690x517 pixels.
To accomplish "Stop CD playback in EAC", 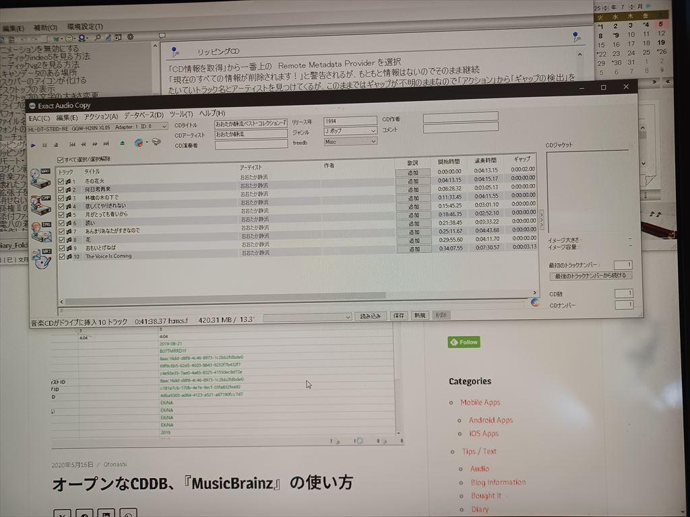I will (x=56, y=145).
